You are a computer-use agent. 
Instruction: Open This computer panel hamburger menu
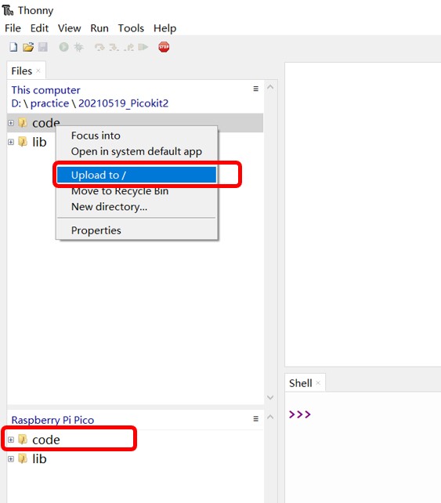255,89
